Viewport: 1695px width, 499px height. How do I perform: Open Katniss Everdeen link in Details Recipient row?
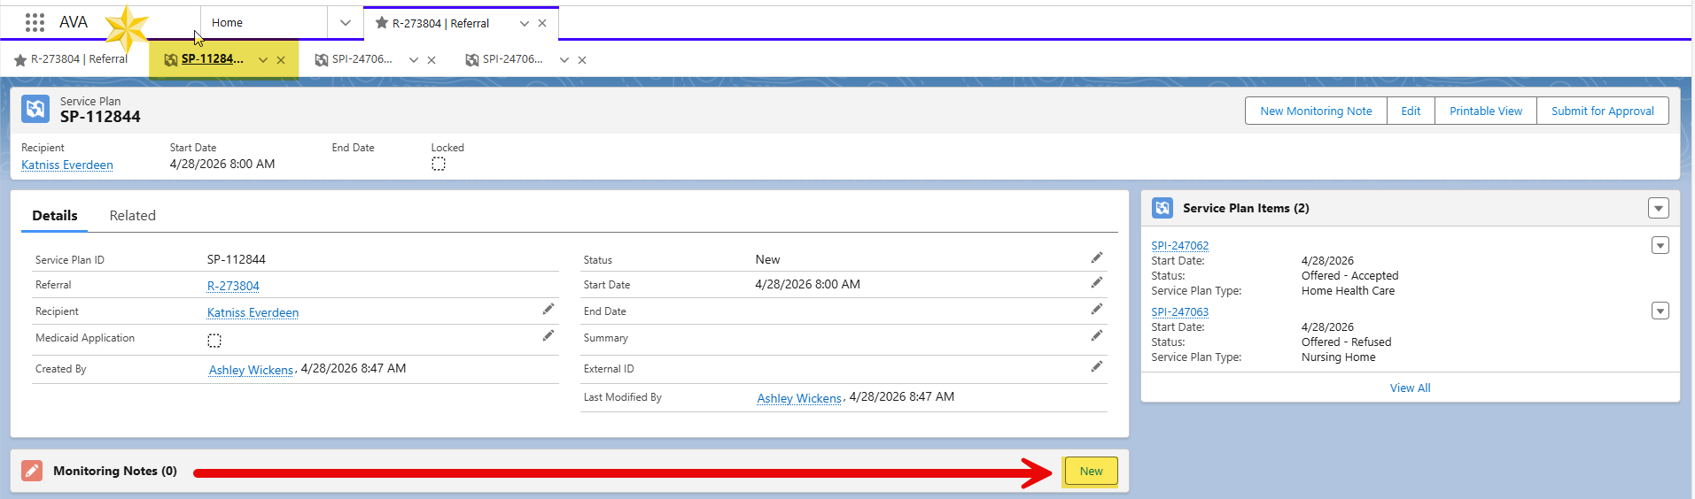point(253,312)
